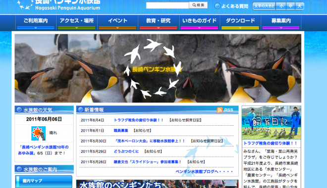
Task: Open news item 茂木ペーロン大会に移動水族館参上
Action: (149, 141)
